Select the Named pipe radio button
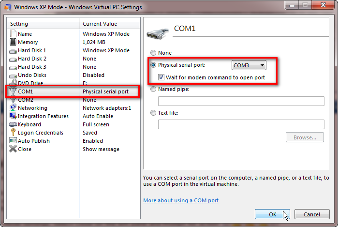Image resolution: width=338 pixels, height=227 pixels. click(153, 89)
